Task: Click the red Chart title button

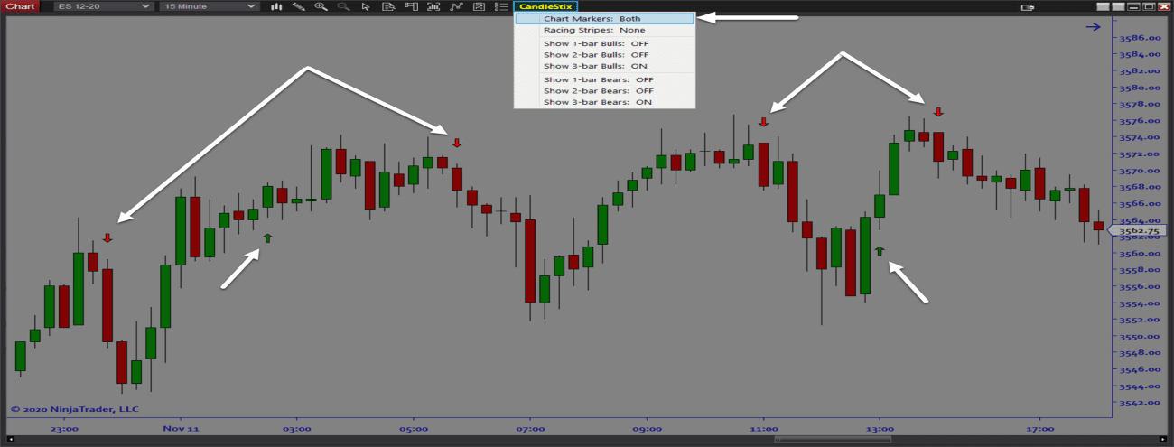Action: pyautogui.click(x=20, y=6)
